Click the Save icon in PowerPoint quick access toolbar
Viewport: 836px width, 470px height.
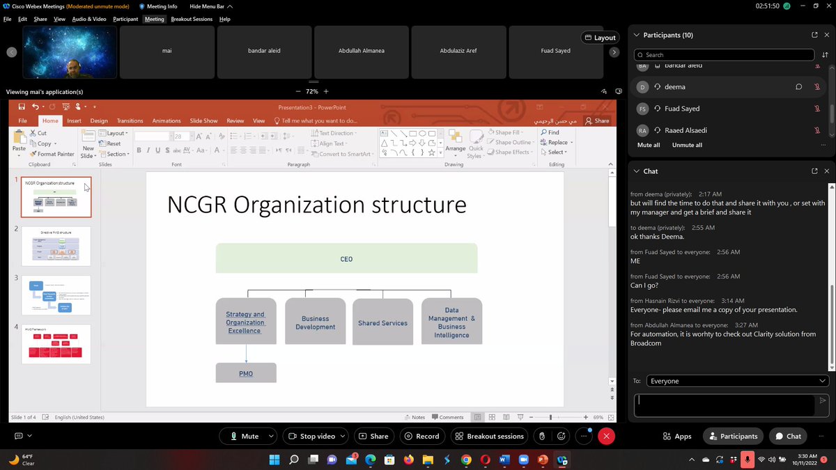[22, 107]
